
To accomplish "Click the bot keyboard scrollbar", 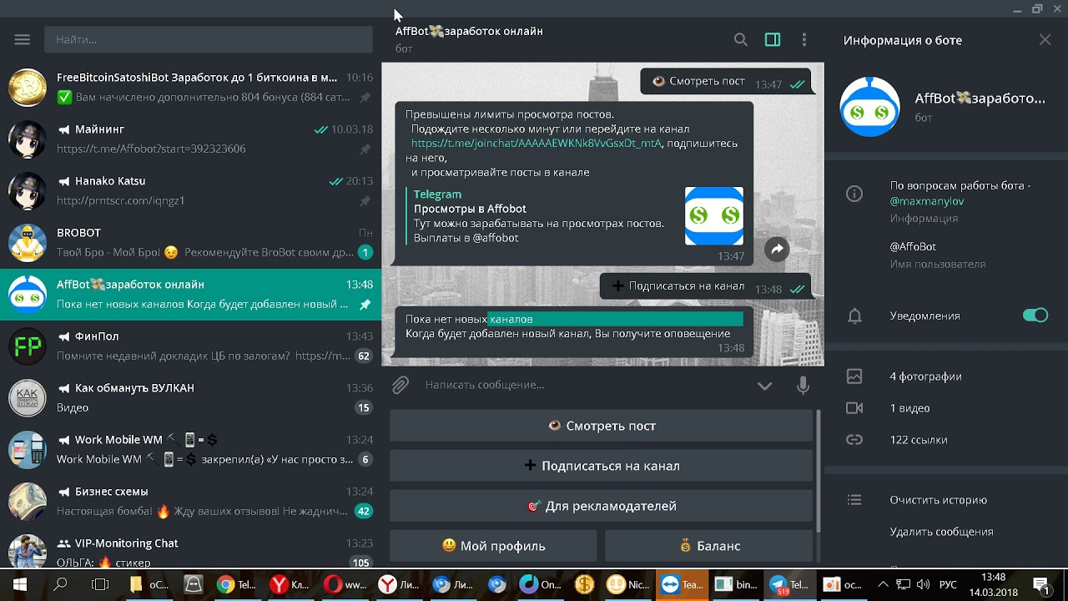I will (x=819, y=470).
